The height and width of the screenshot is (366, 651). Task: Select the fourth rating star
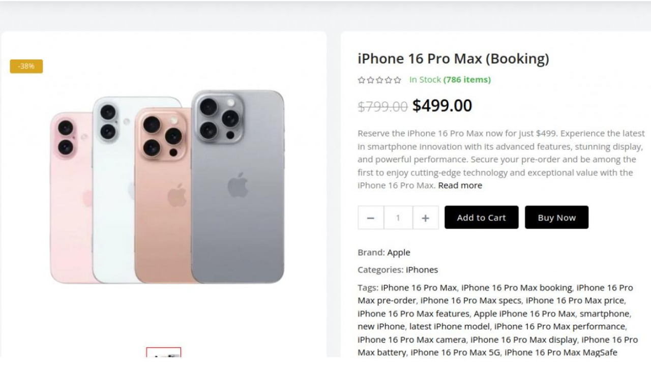pos(389,80)
